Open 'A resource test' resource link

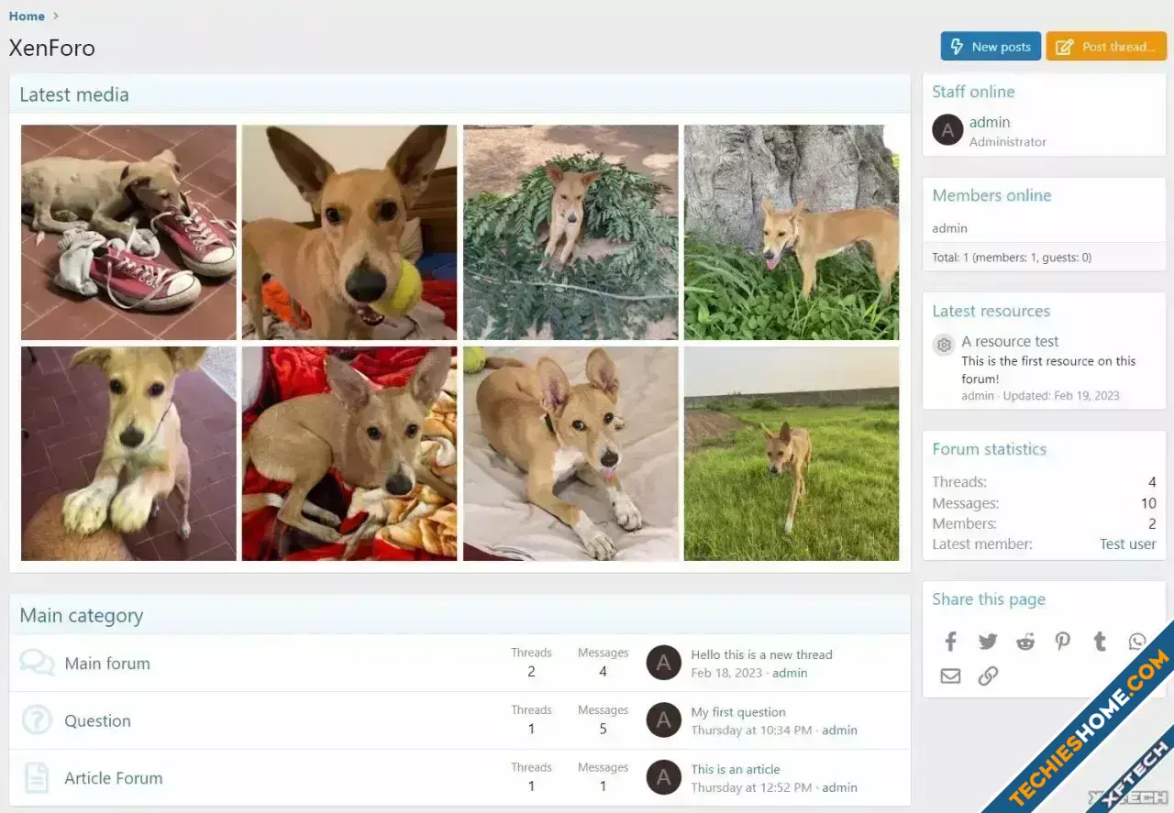[1010, 341]
